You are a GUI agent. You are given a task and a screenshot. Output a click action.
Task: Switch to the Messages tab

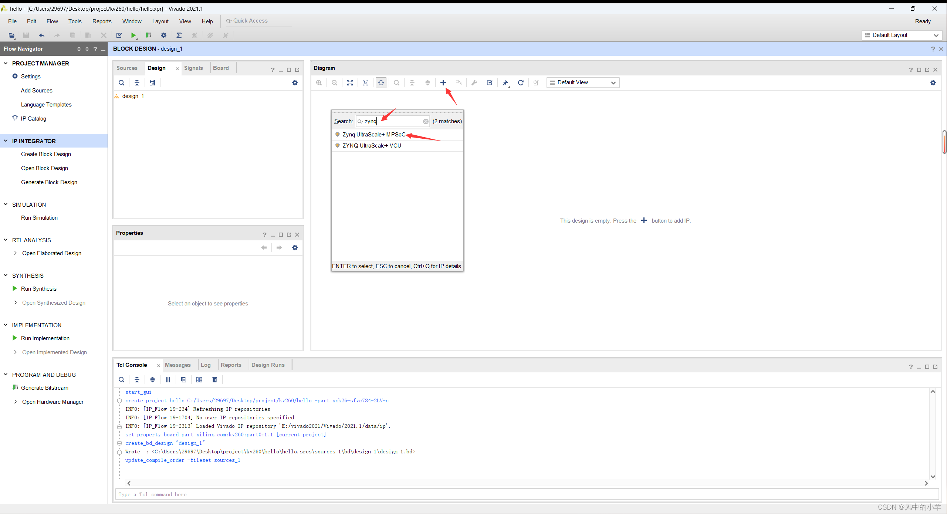[x=177, y=365]
